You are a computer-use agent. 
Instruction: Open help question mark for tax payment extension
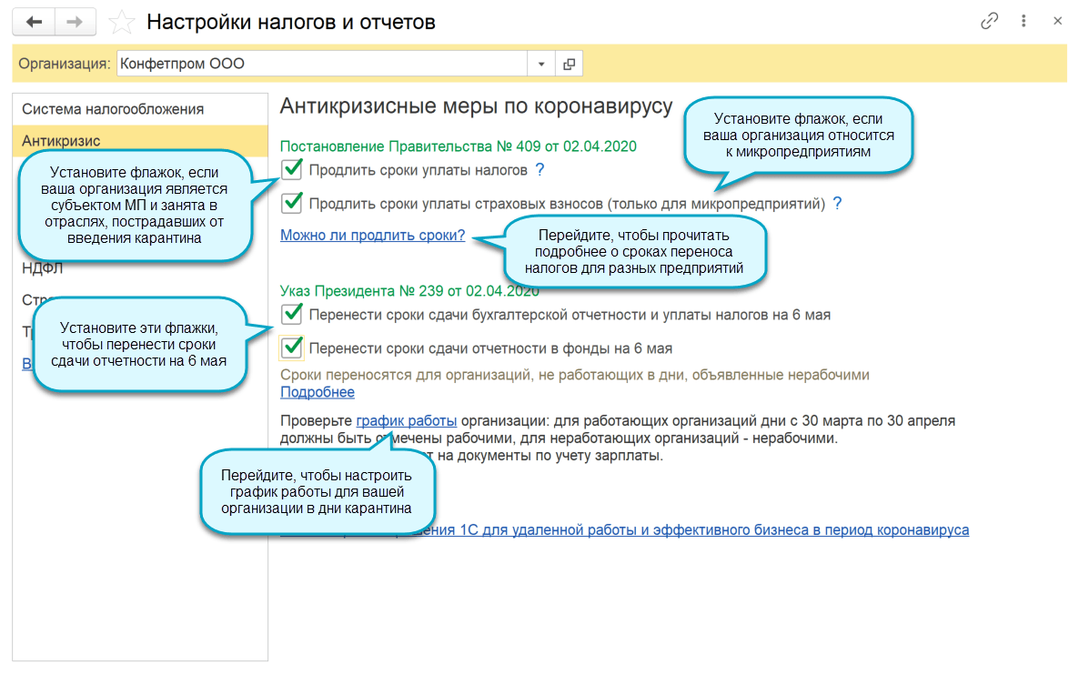[x=539, y=170]
